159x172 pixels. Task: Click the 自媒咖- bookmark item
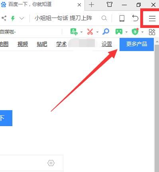(x=8, y=32)
